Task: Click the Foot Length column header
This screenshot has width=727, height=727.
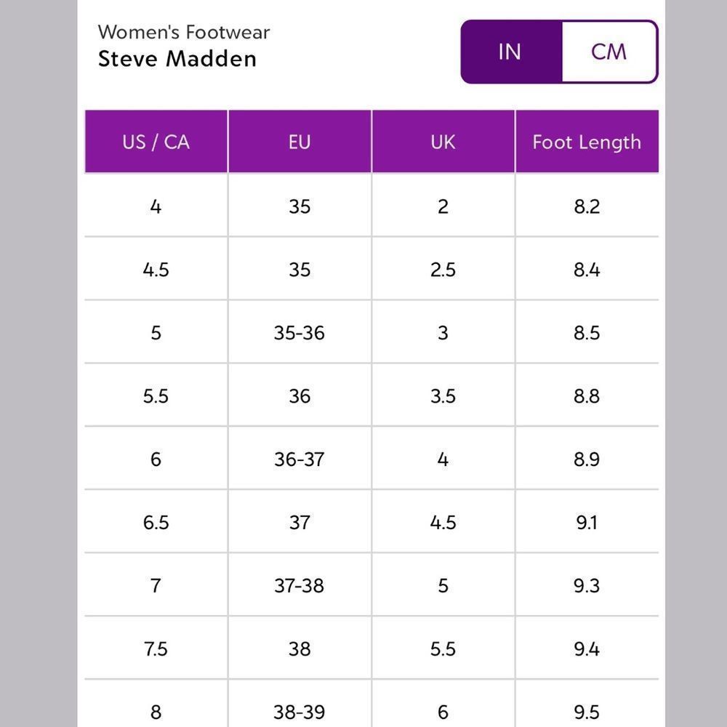Action: [x=587, y=142]
